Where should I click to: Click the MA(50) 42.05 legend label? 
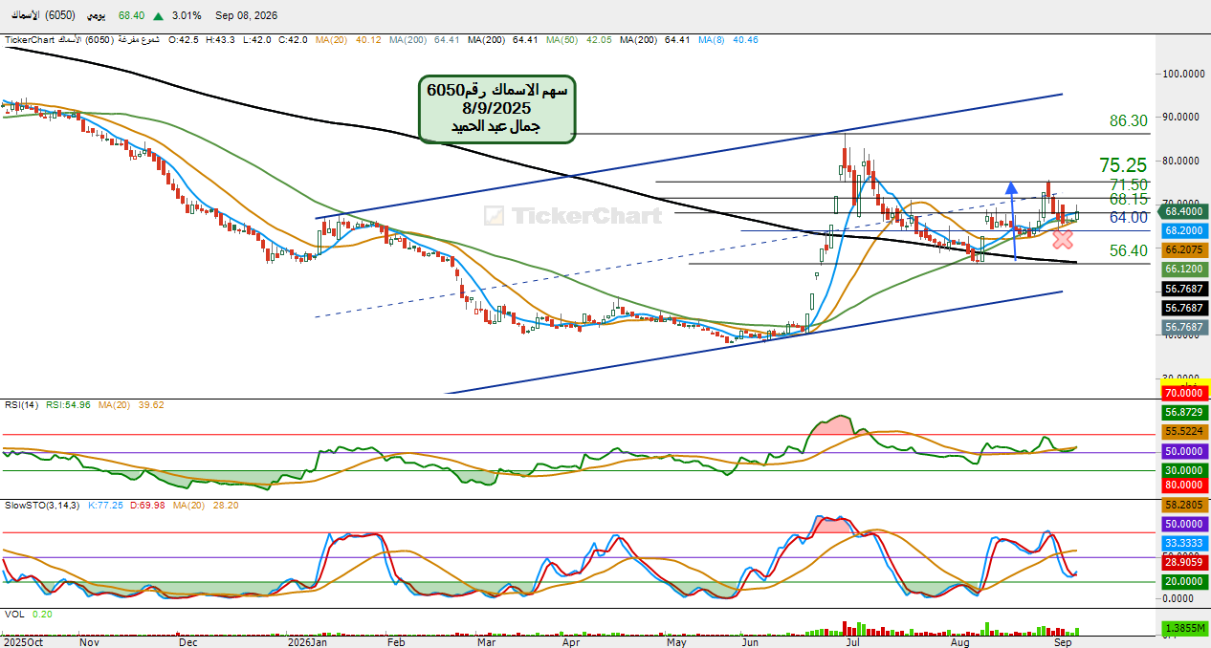point(579,40)
